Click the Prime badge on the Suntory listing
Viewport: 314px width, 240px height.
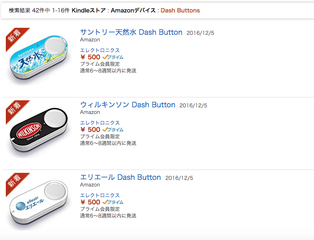click(x=113, y=57)
